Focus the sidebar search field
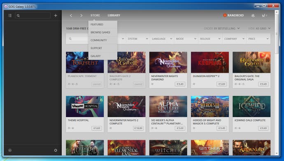Screen dimensions: 284x161 click(x=33, y=16)
